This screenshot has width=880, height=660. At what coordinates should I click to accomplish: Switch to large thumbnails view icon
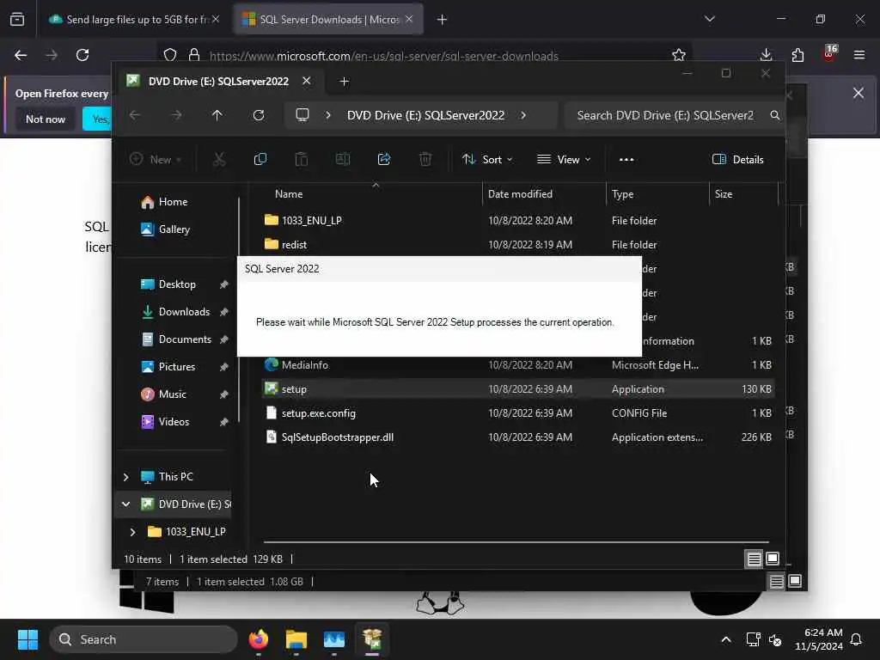773,559
